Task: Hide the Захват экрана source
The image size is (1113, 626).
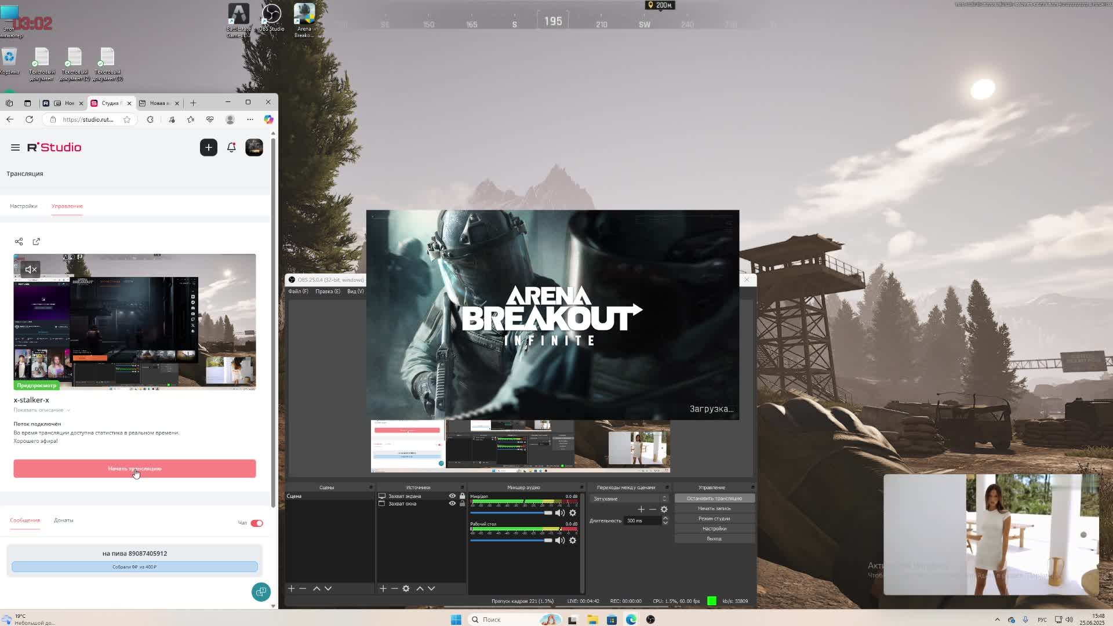Action: point(452,496)
